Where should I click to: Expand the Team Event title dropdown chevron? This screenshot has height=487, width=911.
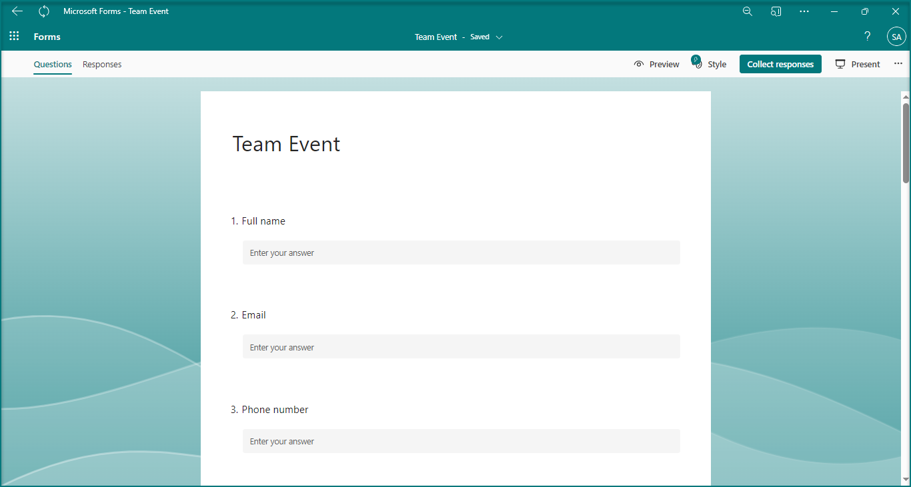point(500,37)
